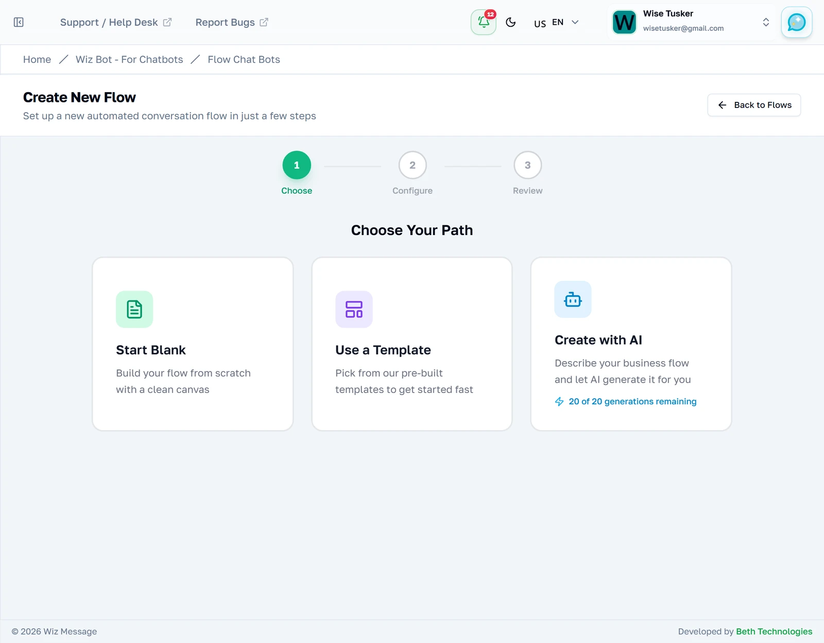
Task: Select step 3 Review circle
Action: [x=527, y=165]
